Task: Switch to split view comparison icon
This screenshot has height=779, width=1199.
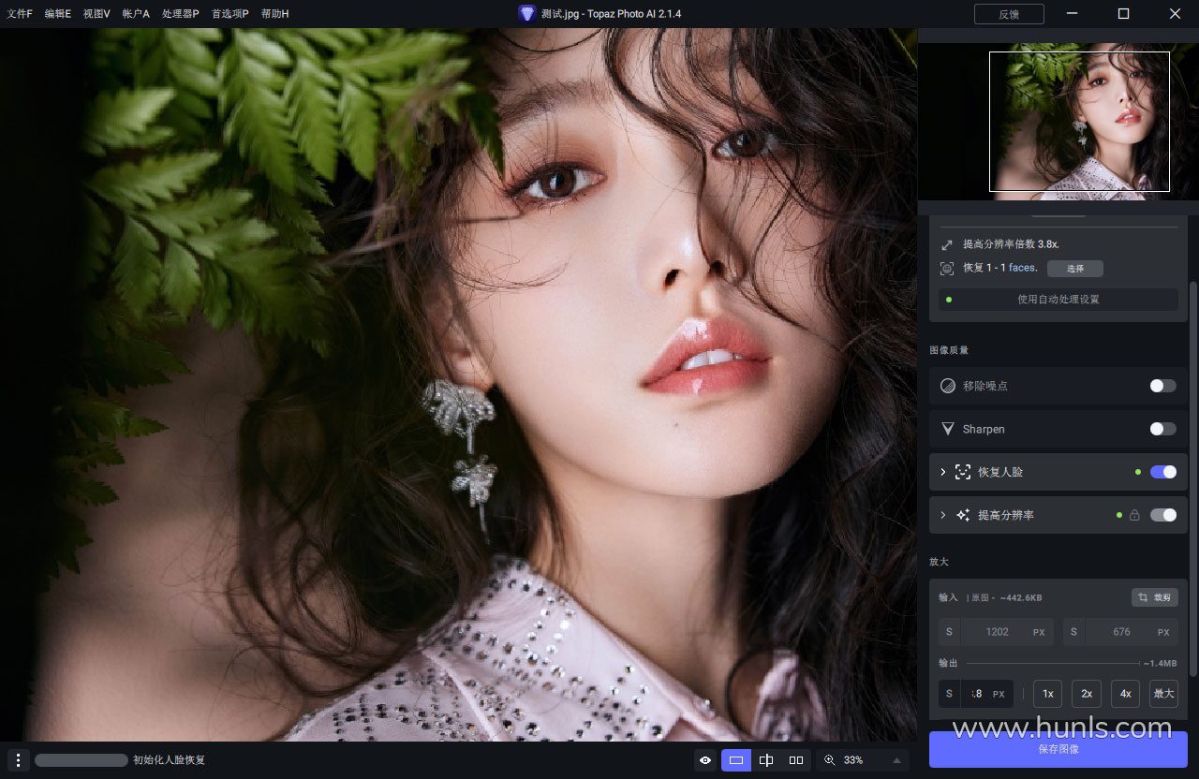Action: [x=766, y=760]
